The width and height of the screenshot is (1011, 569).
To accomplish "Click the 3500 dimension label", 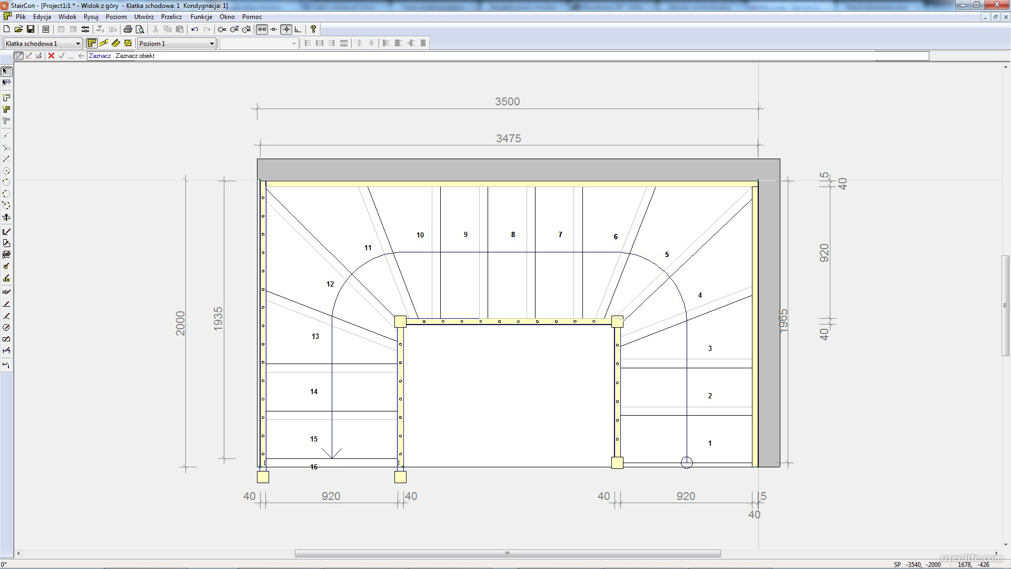I will tap(507, 102).
